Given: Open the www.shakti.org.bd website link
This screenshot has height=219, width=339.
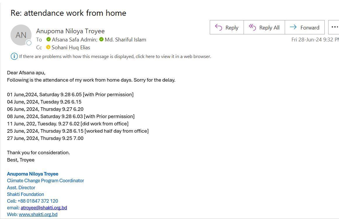Looking at the screenshot, I should (38, 214).
